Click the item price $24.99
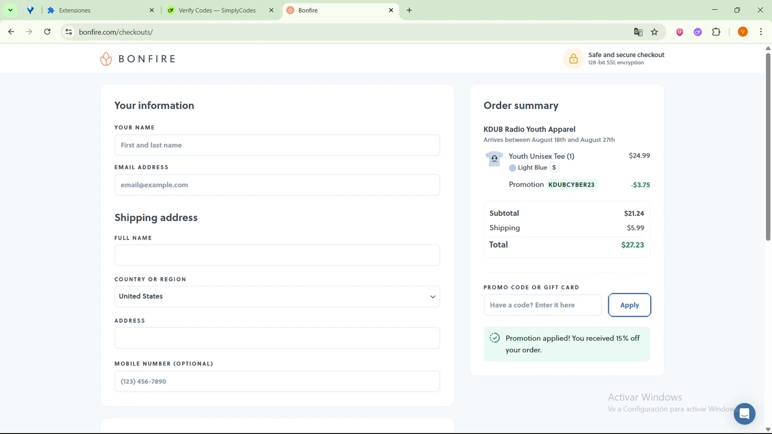The height and width of the screenshot is (434, 772). pyautogui.click(x=639, y=155)
